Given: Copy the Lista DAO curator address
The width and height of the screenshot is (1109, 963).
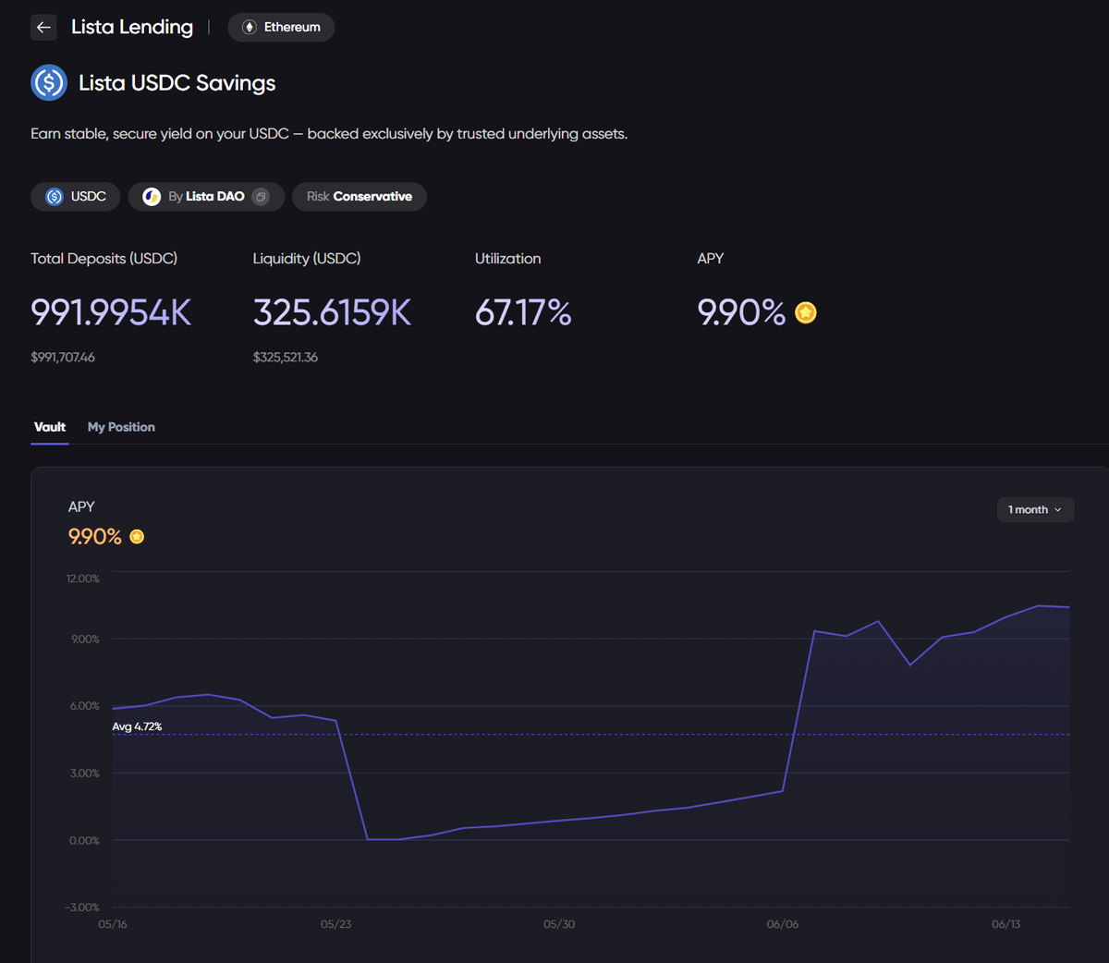Looking at the screenshot, I should click(261, 197).
